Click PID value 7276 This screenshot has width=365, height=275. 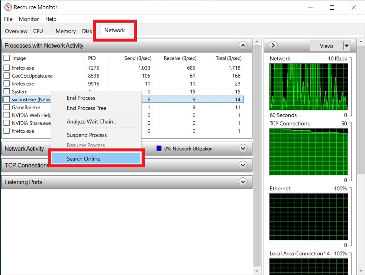pyautogui.click(x=94, y=68)
